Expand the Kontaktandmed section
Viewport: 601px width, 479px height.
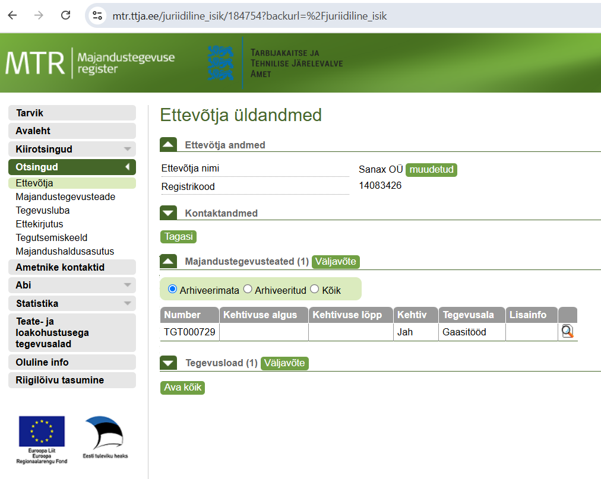[169, 213]
